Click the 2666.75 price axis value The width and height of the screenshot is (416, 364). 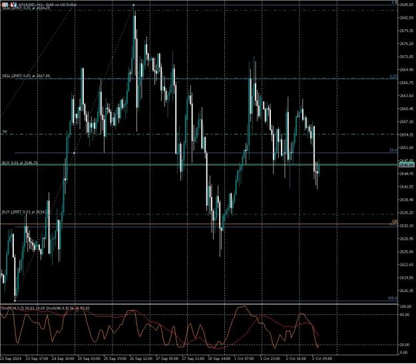(407, 83)
